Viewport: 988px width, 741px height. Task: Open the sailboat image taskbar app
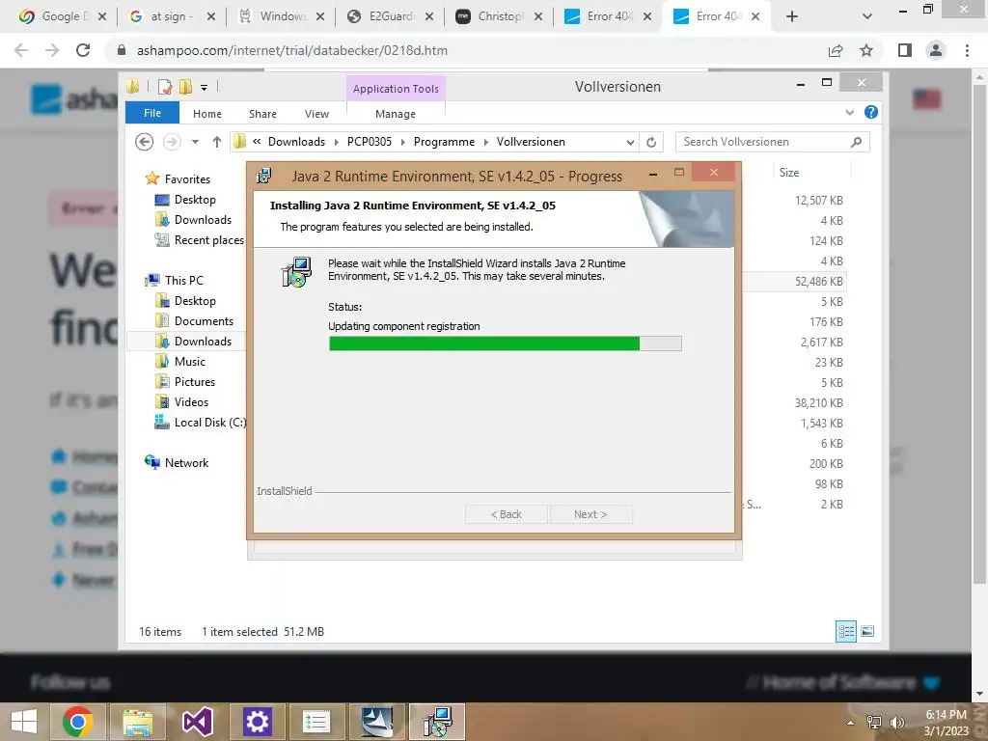(377, 722)
